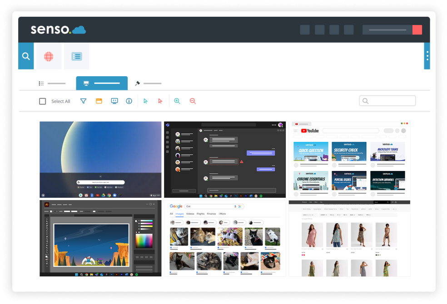The height and width of the screenshot is (304, 447).
Task: Switch to the list view tab
Action: (53, 83)
